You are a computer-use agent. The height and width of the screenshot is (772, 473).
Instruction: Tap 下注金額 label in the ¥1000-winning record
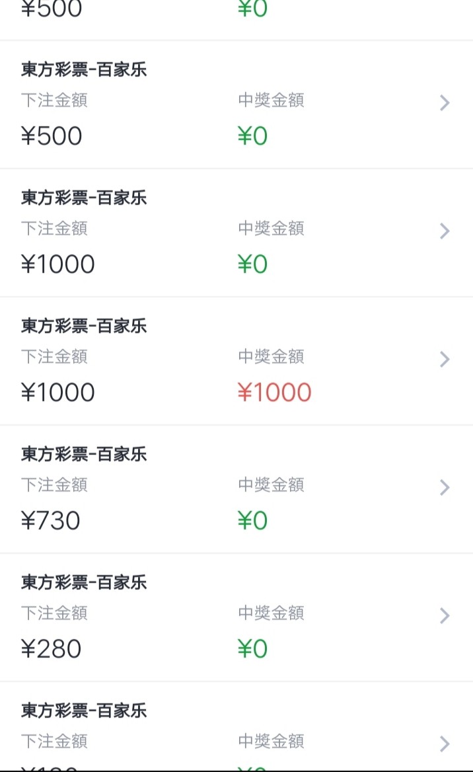tap(54, 357)
